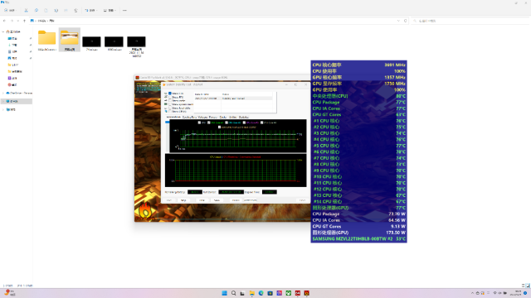Switch to the Cooling Fans tab

189,117
